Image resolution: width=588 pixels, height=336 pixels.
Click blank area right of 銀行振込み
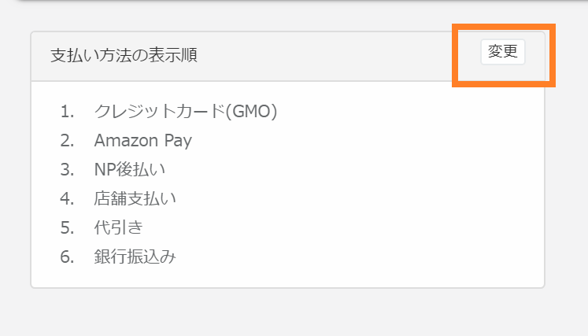[x=354, y=257]
